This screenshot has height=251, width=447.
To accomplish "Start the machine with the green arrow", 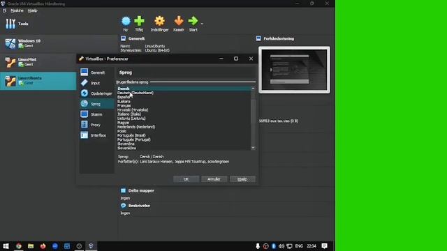I will 193,21.
